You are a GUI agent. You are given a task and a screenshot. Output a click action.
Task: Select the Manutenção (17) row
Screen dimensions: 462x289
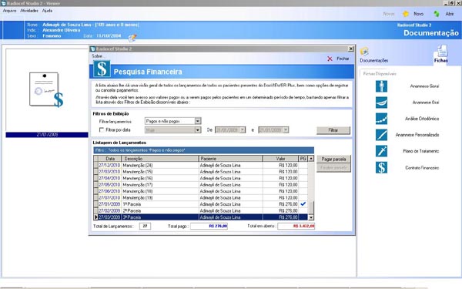tap(201, 185)
